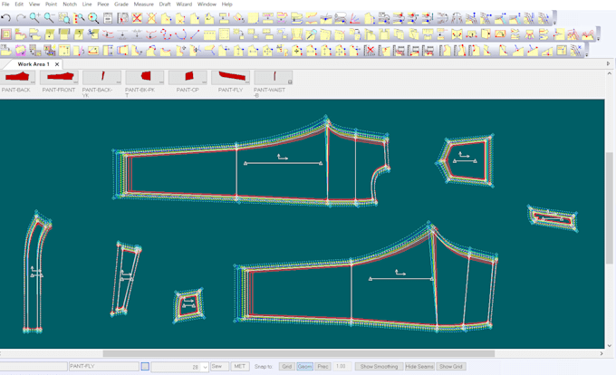Viewport: 616px width, 375px height.
Task: Click the red S-curve points icon
Action: coord(166,34)
